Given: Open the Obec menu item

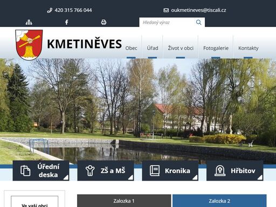Looking at the screenshot, I should pyautogui.click(x=131, y=48).
